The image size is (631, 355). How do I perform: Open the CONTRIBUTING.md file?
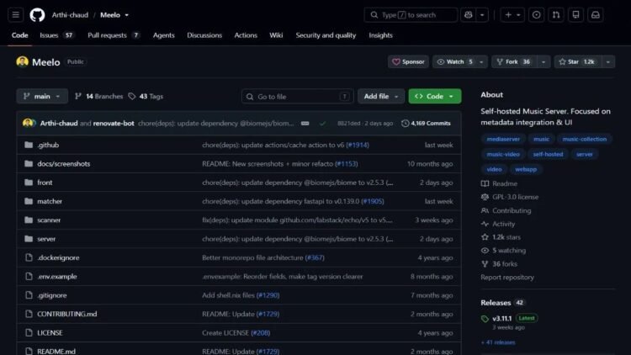[x=66, y=314]
